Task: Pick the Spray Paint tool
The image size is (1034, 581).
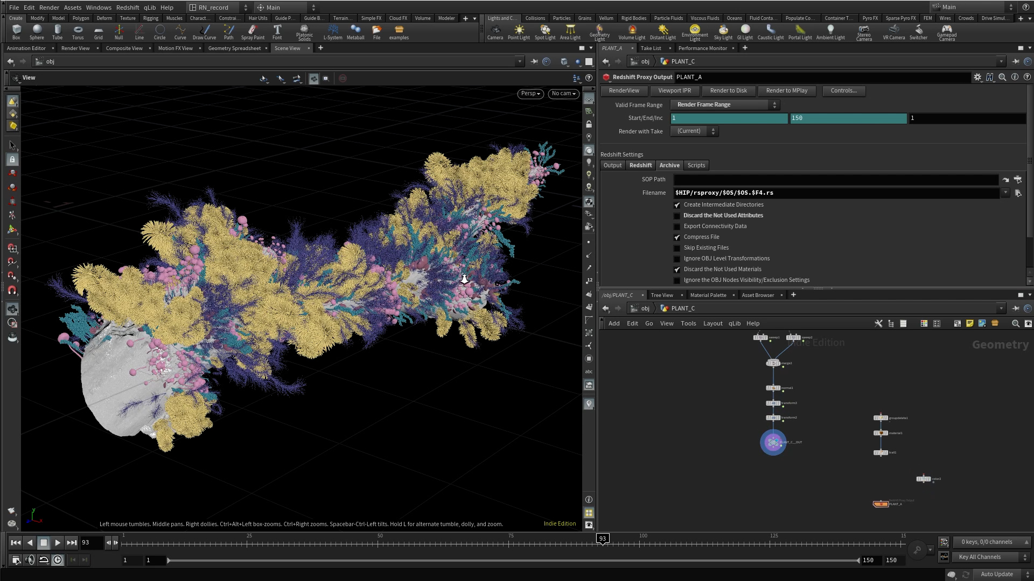Action: pyautogui.click(x=253, y=32)
